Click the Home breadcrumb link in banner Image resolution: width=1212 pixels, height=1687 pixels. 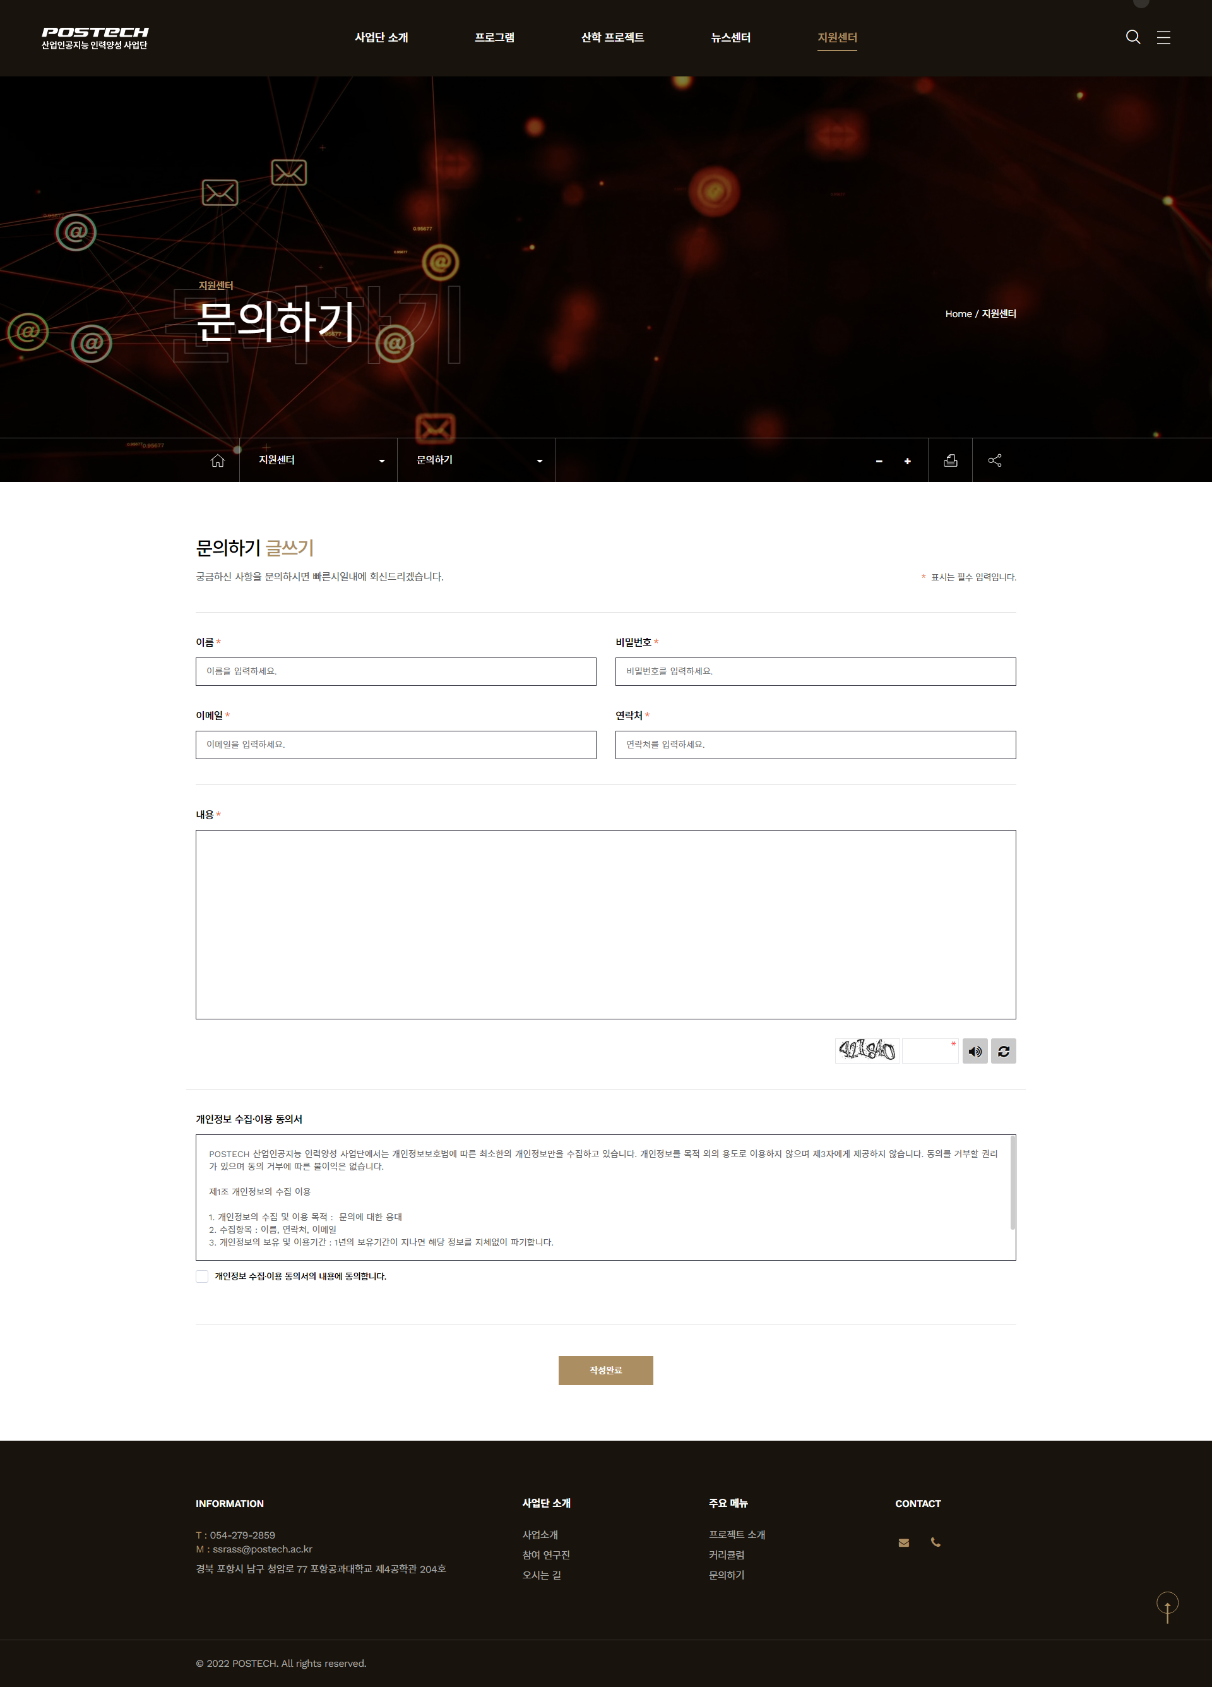tap(958, 314)
